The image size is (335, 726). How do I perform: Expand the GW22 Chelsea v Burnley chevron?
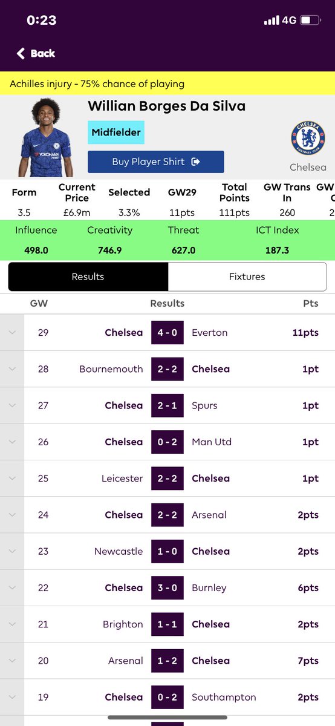pos(12,587)
